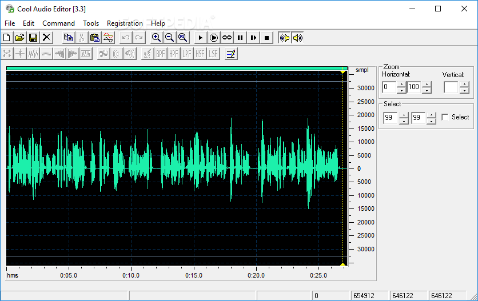Viewport: 478px width, 301px height.
Task: Pause the audio playback
Action: coord(240,38)
